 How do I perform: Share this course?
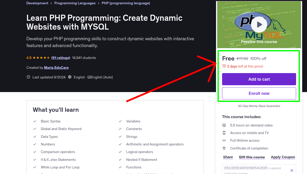(x=227, y=157)
